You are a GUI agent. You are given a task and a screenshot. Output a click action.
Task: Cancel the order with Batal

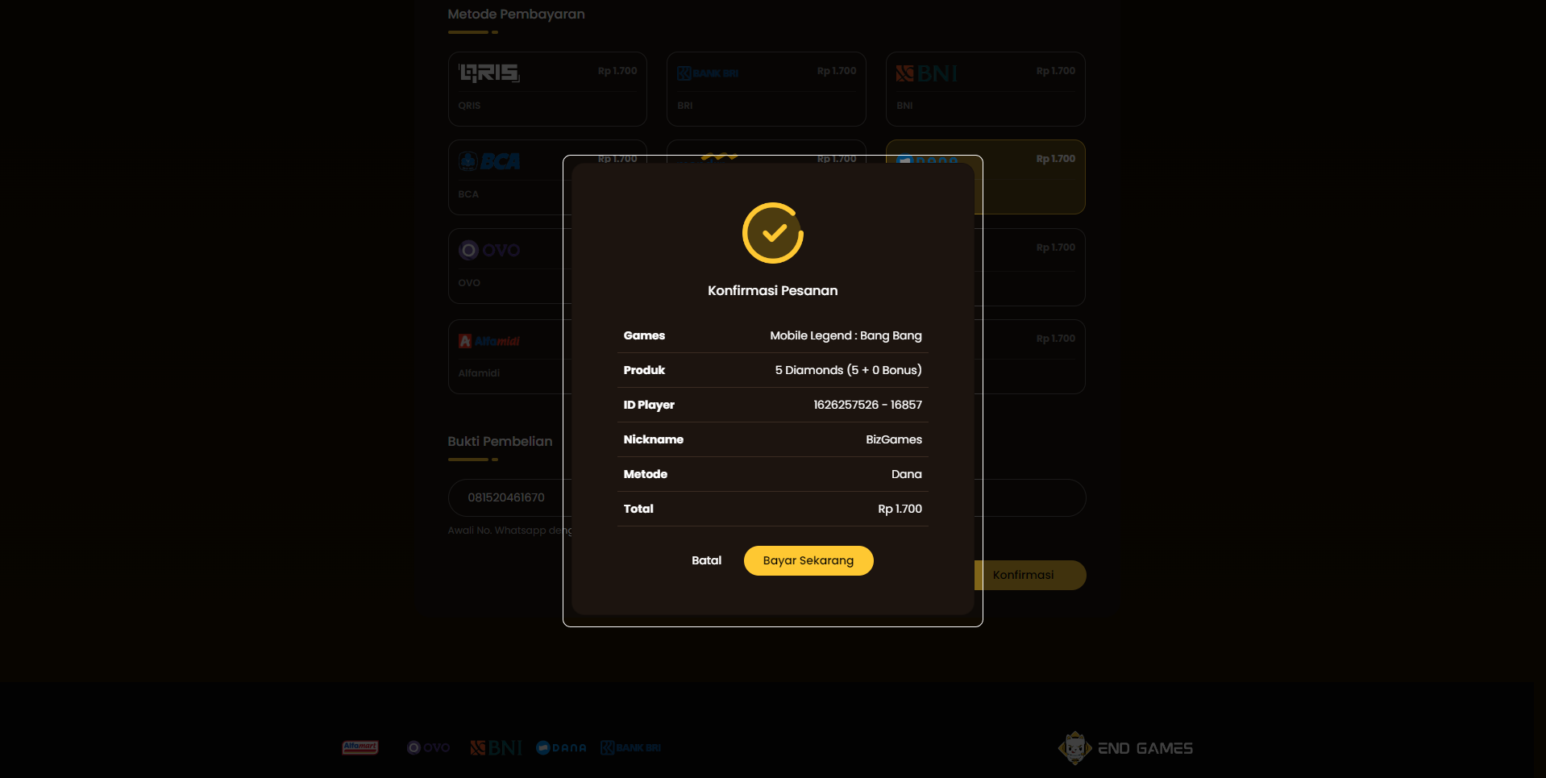click(x=706, y=560)
